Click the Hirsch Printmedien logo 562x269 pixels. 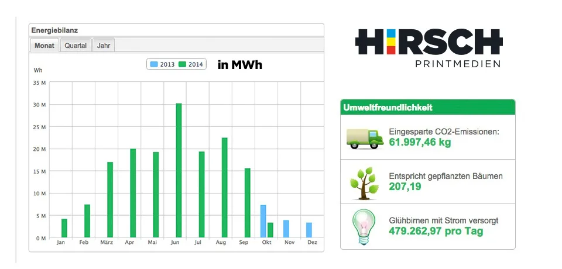429,47
